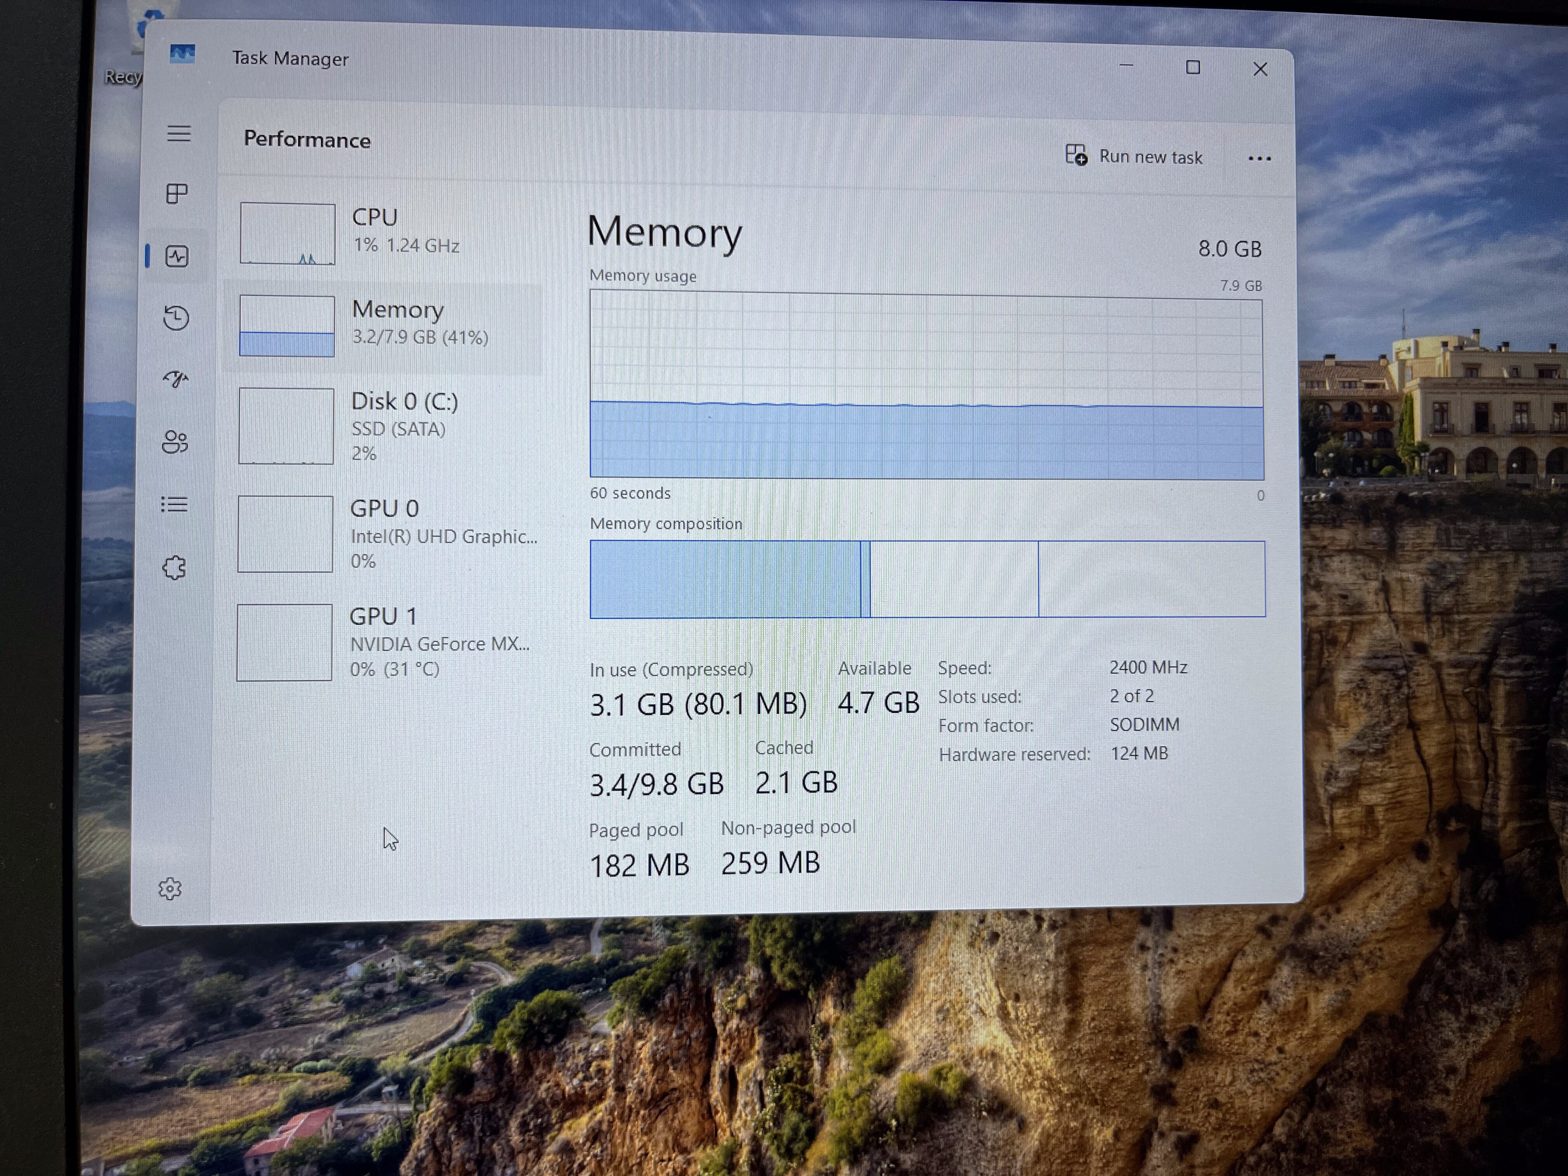Select the GPU 0 Intel UHD entry
1568x1176 pixels.
coord(383,534)
